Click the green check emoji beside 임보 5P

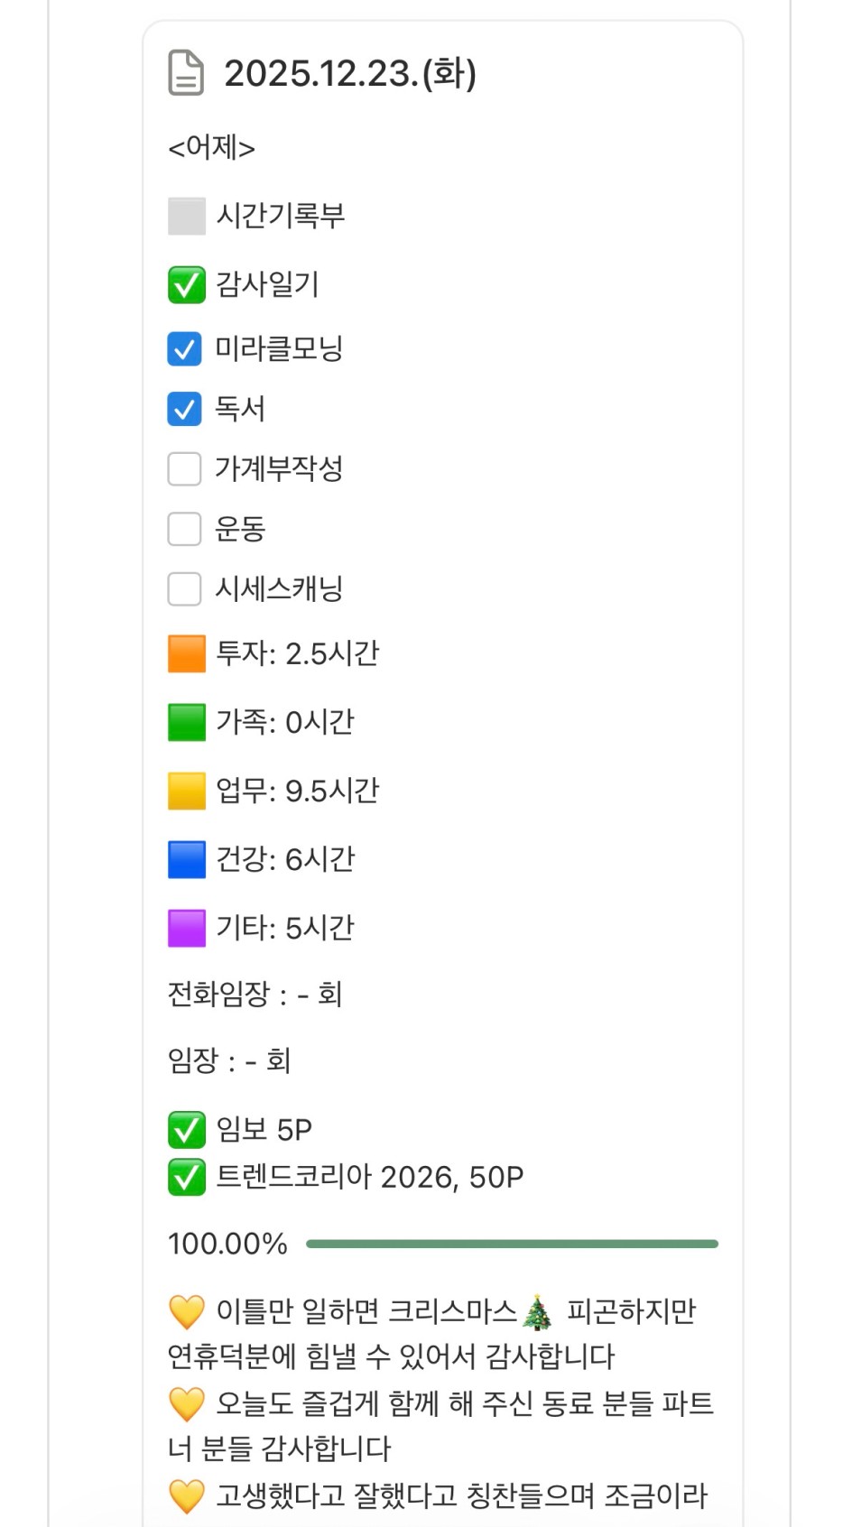187,1130
